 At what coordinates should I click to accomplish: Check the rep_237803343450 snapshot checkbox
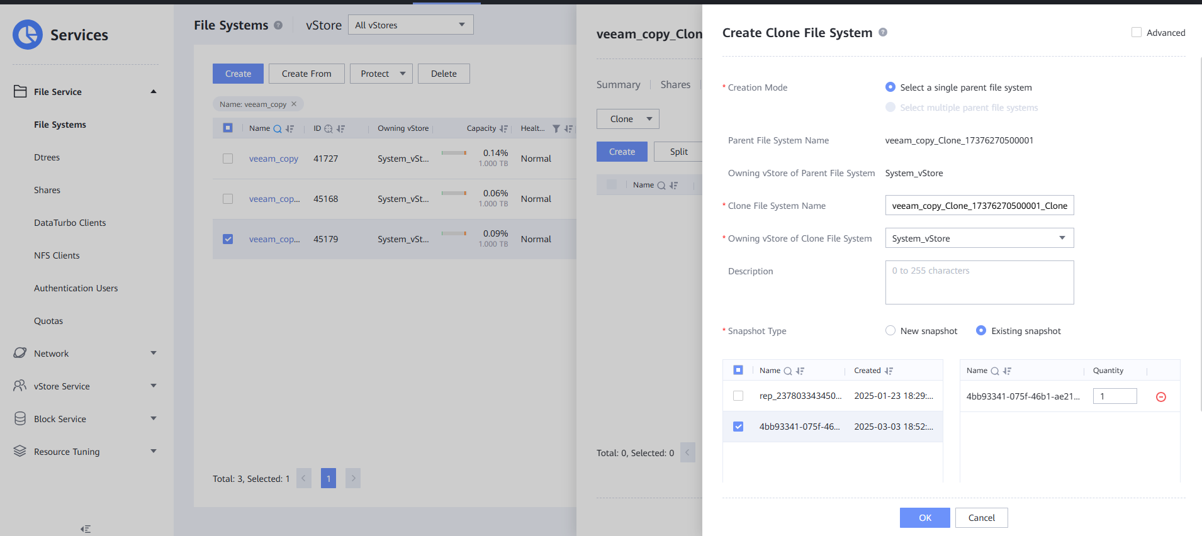click(738, 396)
